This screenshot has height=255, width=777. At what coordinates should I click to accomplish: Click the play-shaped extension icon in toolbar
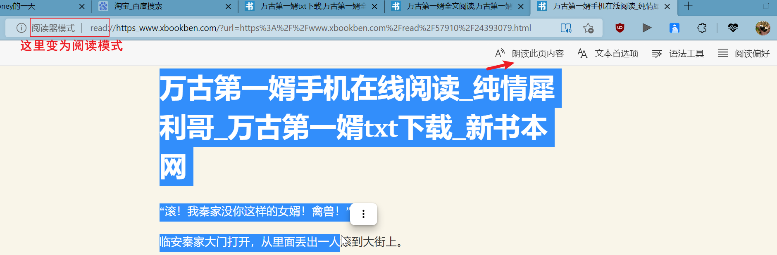coord(647,28)
